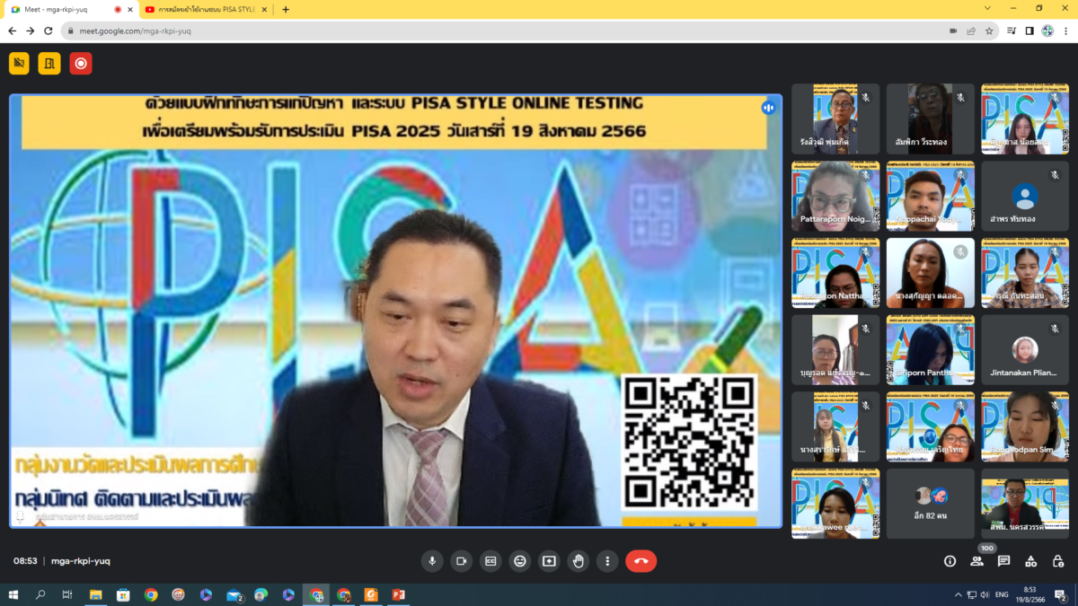Open Windows taskbar search
The width and height of the screenshot is (1078, 606).
point(40,594)
